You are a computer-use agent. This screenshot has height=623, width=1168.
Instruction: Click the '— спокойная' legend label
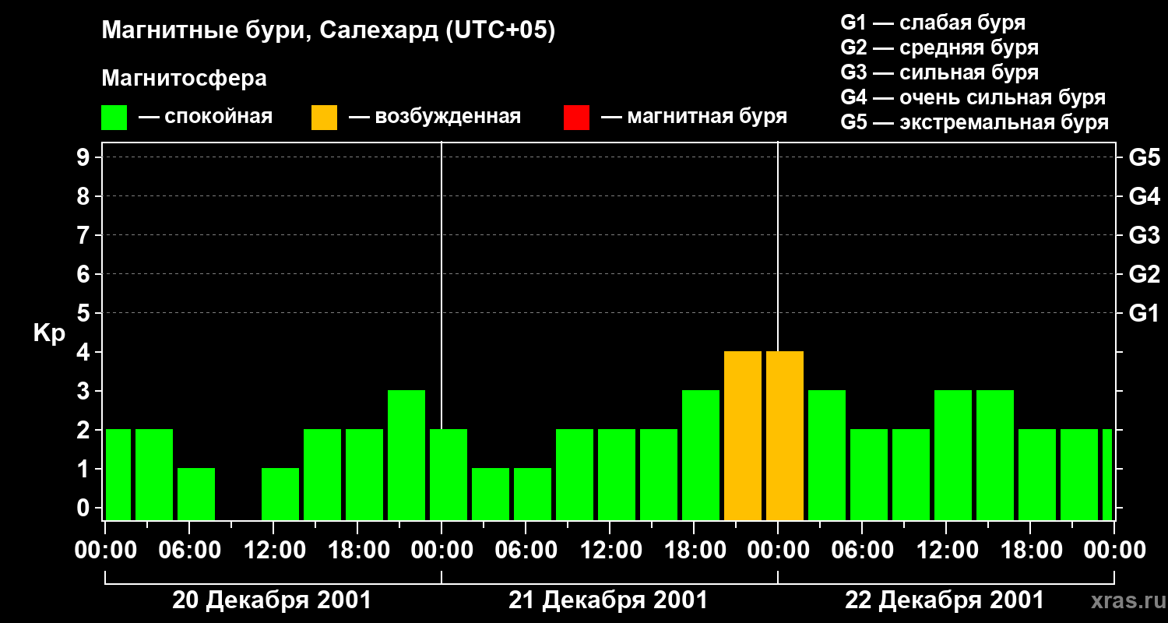pyautogui.click(x=206, y=118)
